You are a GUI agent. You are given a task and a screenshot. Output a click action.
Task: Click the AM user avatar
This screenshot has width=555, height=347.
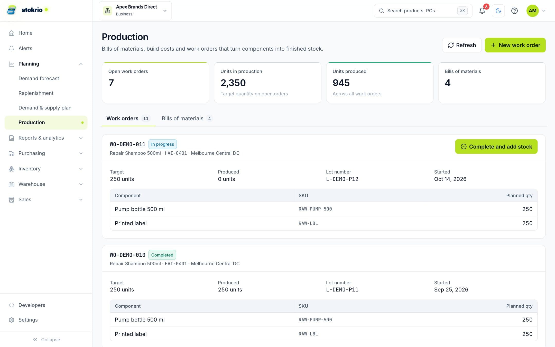pos(532,11)
